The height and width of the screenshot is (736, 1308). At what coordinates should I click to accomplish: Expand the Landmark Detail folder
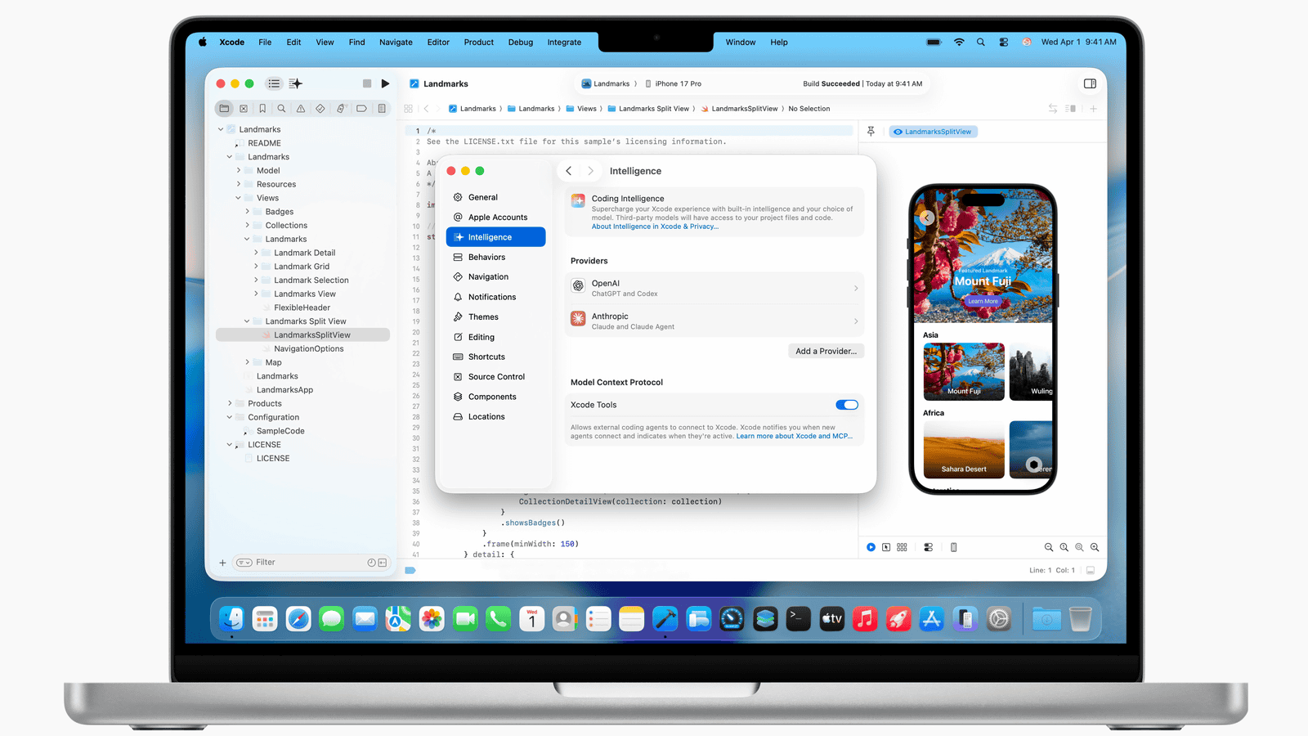pos(256,253)
